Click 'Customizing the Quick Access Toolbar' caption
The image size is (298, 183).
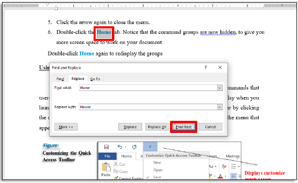click(67, 156)
